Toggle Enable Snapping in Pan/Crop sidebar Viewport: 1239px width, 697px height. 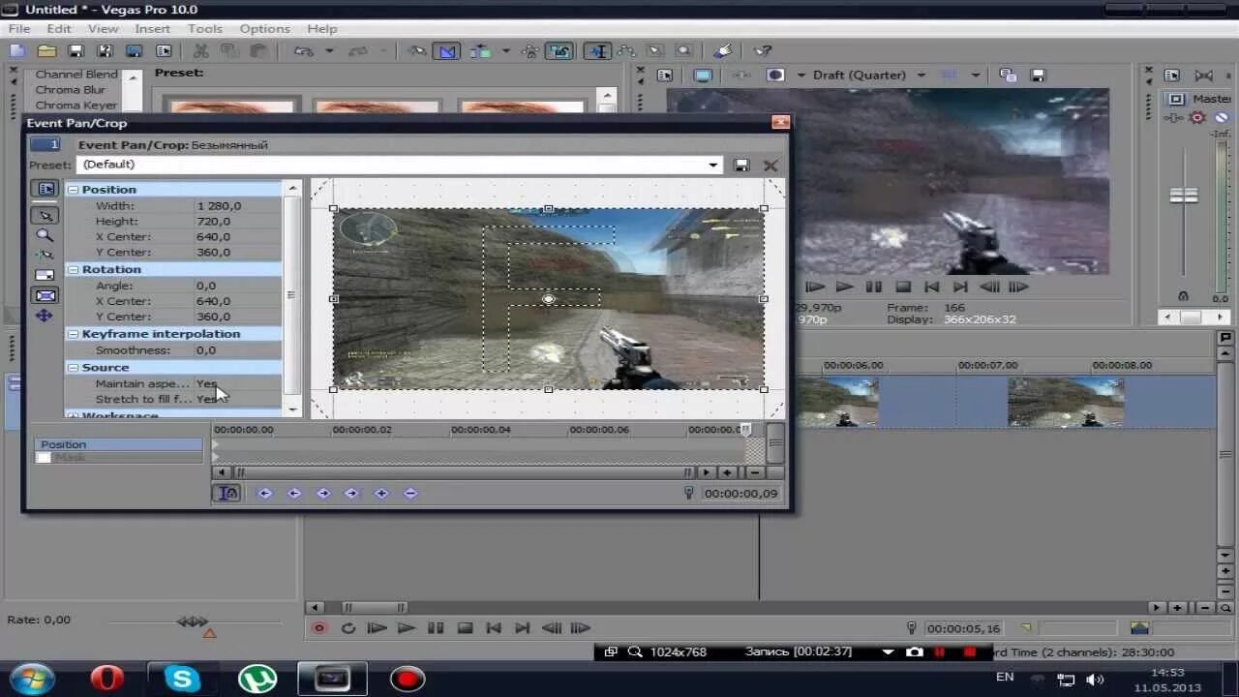click(45, 256)
